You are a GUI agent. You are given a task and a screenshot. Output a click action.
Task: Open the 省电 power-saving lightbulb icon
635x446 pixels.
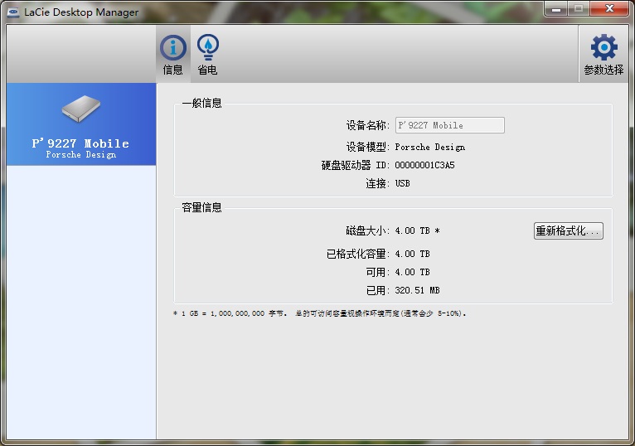click(207, 46)
